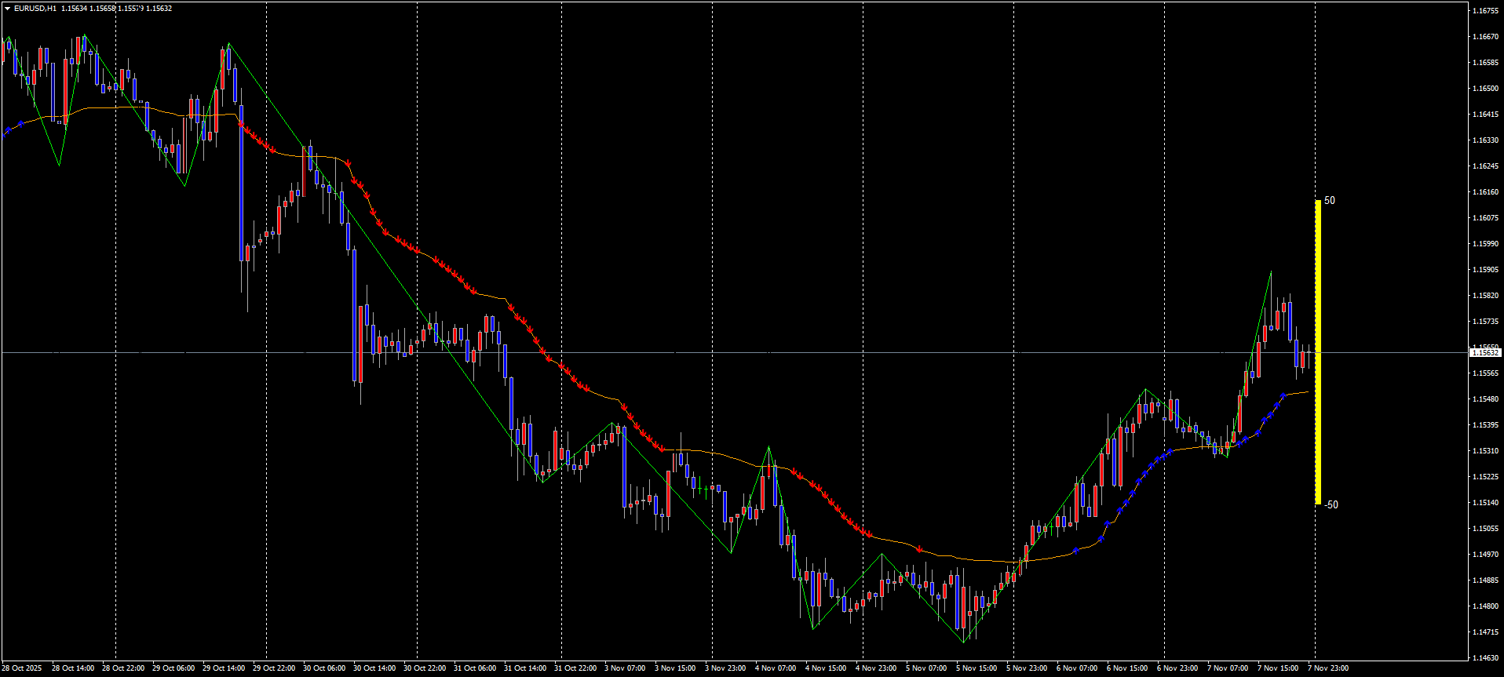
Task: Click the 28 Oct 2025 date label
Action: point(22,668)
